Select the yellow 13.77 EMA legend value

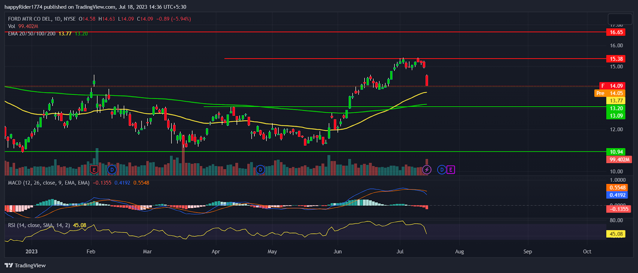coord(65,34)
